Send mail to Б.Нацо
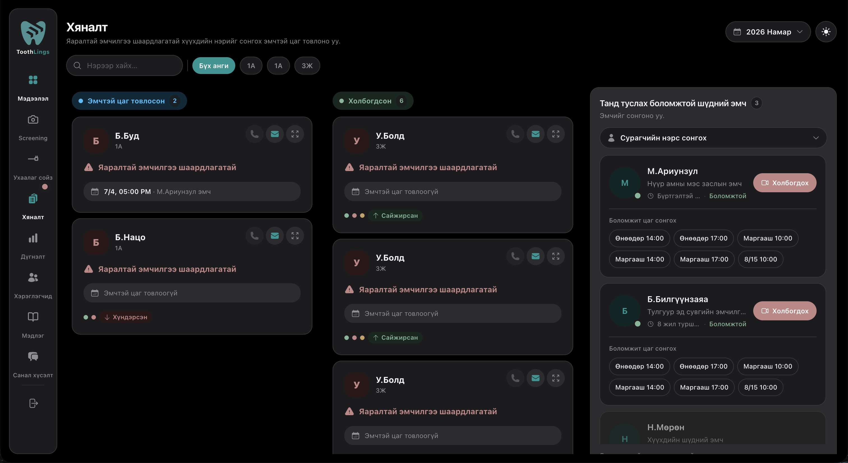Viewport: 848px width, 463px height. (275, 236)
